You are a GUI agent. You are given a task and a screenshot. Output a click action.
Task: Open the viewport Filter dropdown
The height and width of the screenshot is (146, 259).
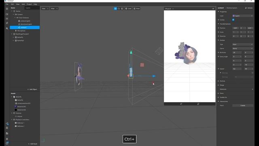coord(54,9)
